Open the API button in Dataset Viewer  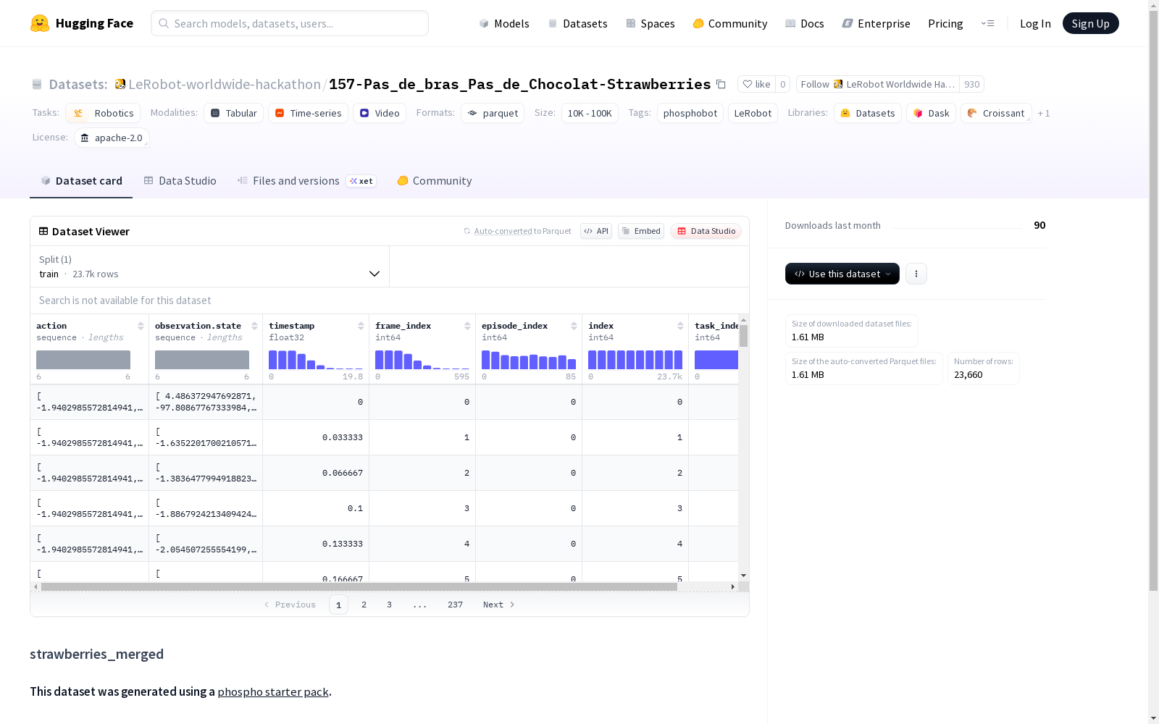596,231
